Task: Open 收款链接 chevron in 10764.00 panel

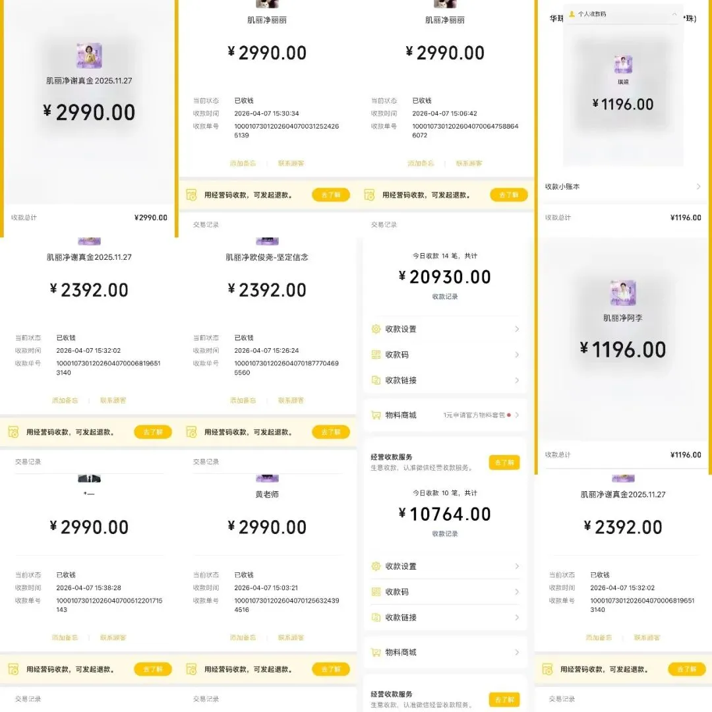Action: (517, 618)
